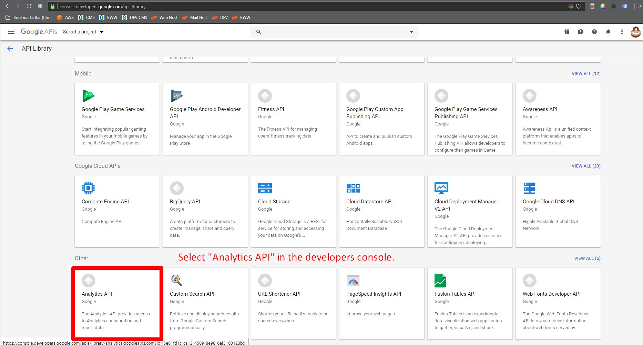Click the Cloud Datastore API title

click(x=369, y=202)
